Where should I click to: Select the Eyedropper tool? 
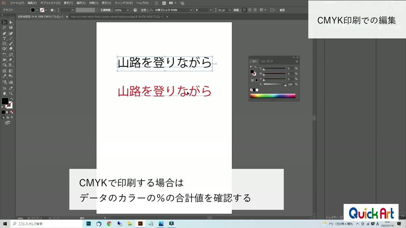(4, 76)
